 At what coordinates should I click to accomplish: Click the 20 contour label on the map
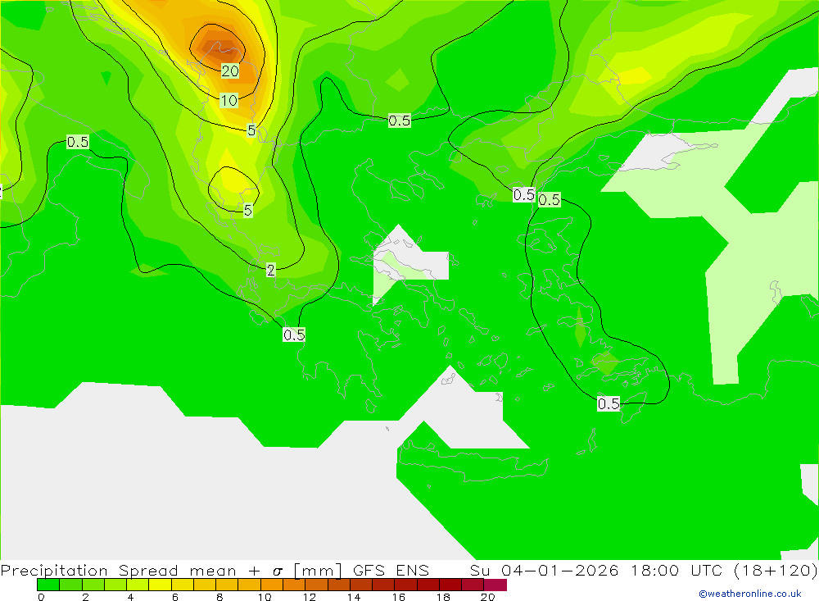click(230, 71)
